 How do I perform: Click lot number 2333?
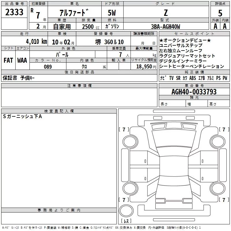(x=14, y=12)
